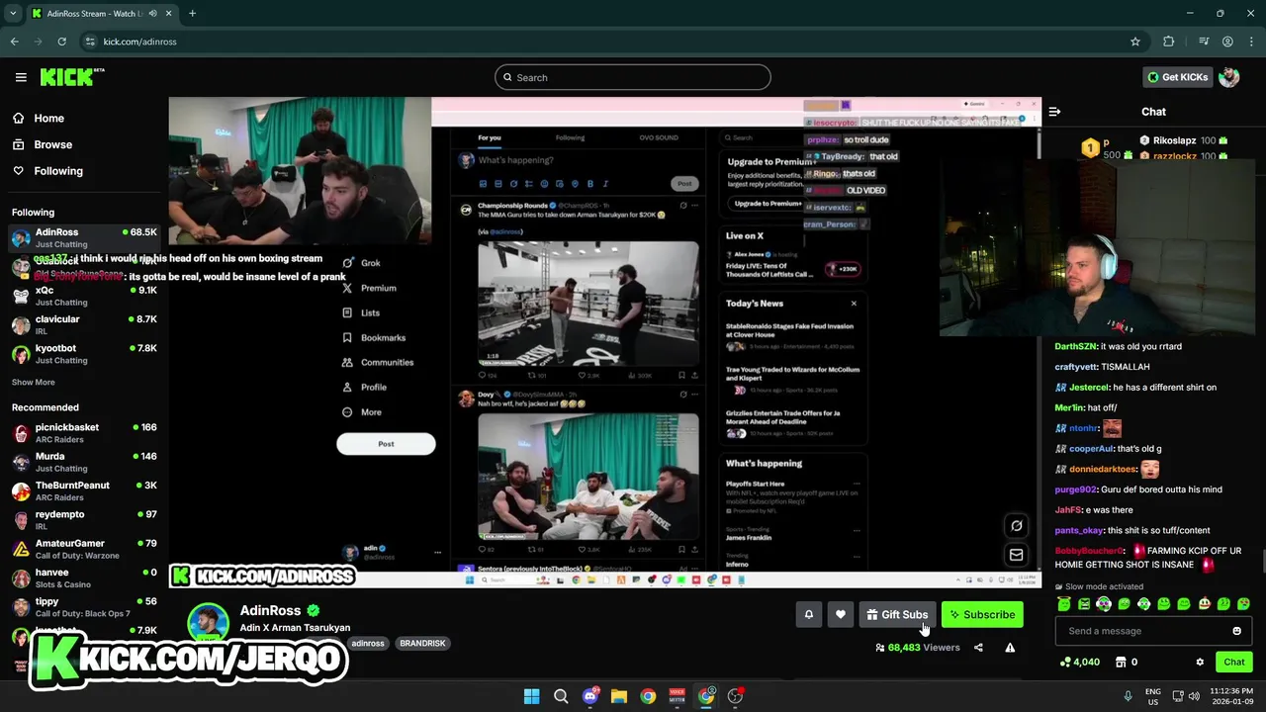The width and height of the screenshot is (1266, 712).
Task: Follow AdinRoss with the heart button
Action: coord(841,615)
